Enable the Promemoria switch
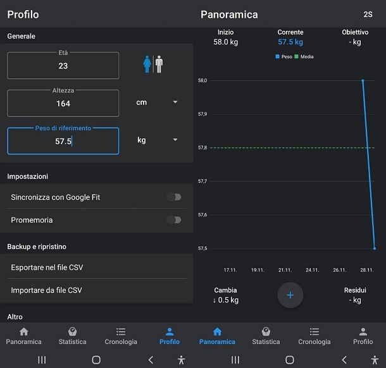Image resolution: width=386 pixels, height=368 pixels. pyautogui.click(x=174, y=220)
